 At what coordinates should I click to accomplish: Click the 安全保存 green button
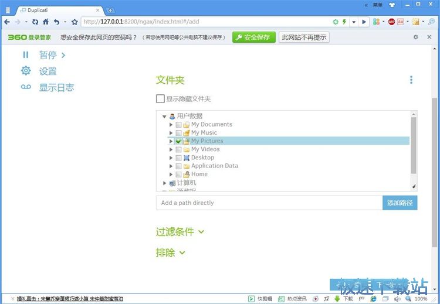(253, 37)
